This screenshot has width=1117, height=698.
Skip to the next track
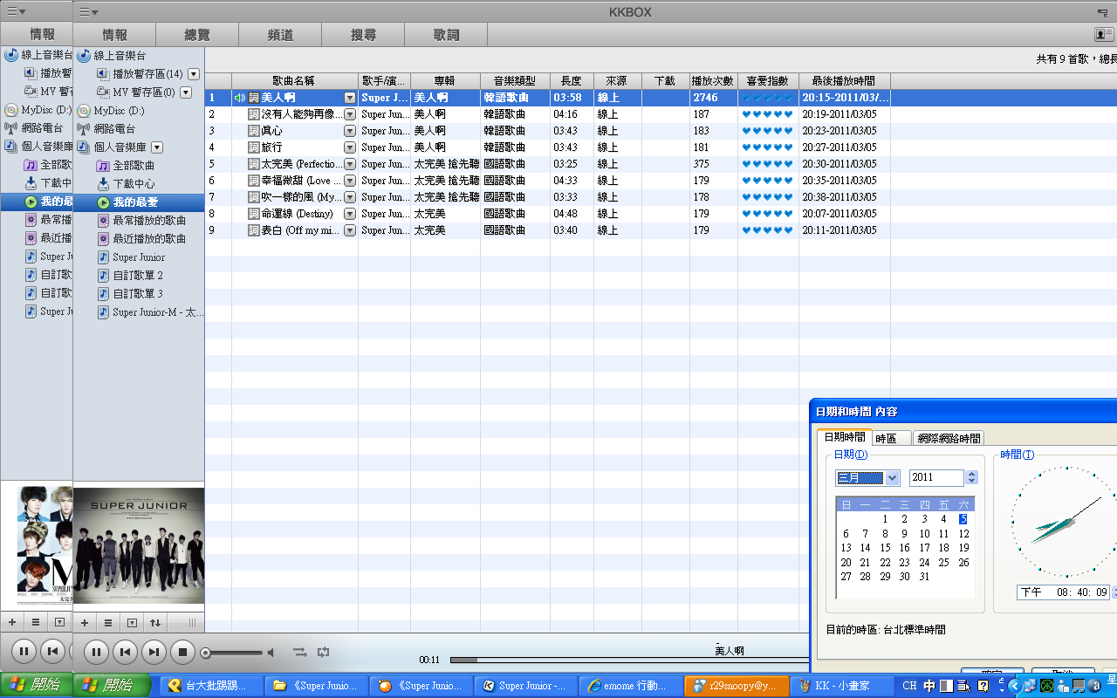154,651
